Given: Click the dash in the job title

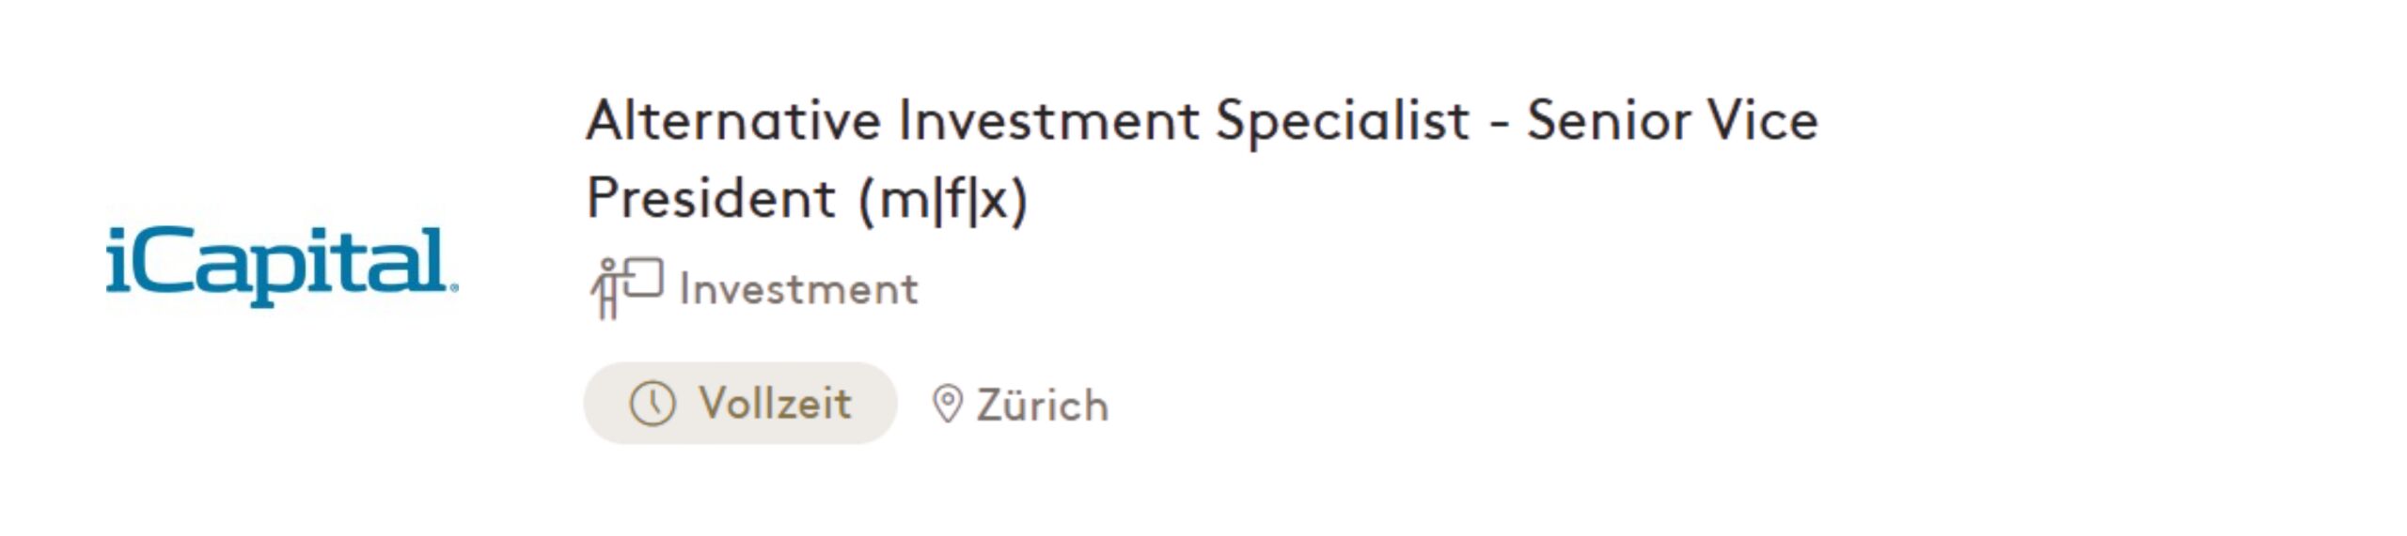Looking at the screenshot, I should [1500, 125].
